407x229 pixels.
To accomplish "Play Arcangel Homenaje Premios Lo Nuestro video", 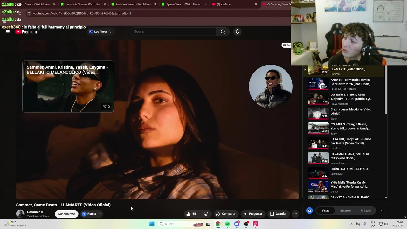I will pyautogui.click(x=346, y=84).
